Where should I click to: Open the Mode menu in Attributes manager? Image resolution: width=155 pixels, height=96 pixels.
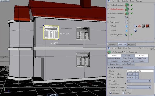[114, 48]
